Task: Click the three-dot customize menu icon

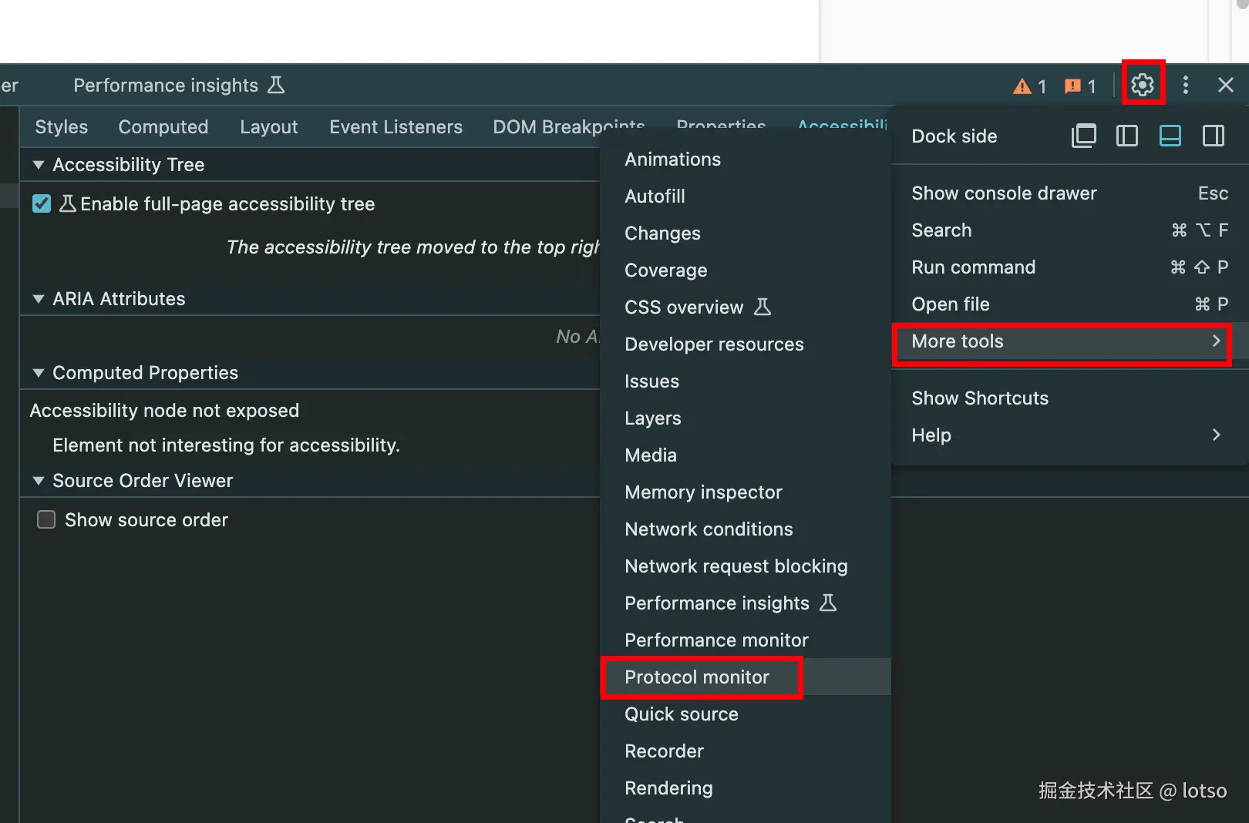Action: point(1186,85)
